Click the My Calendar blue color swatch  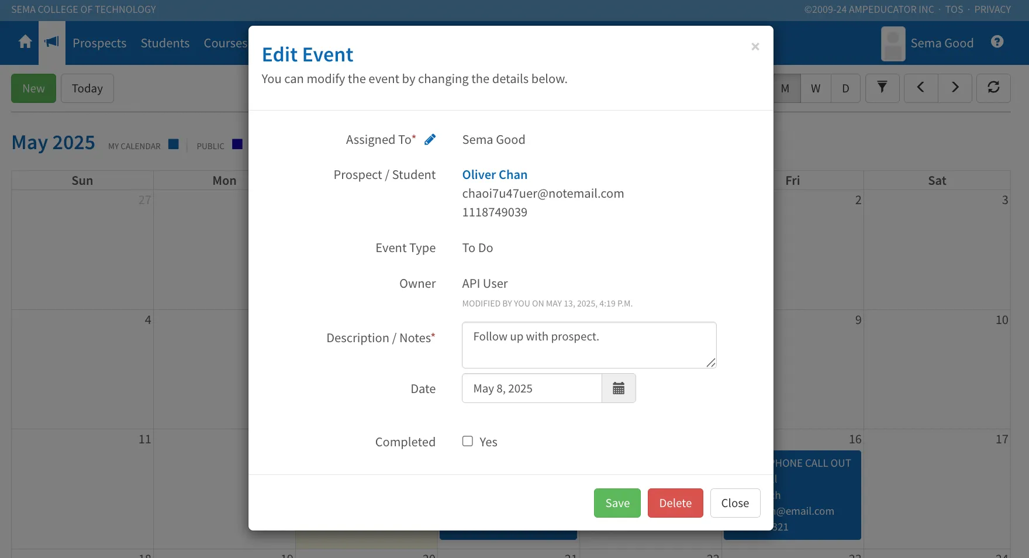(x=173, y=144)
